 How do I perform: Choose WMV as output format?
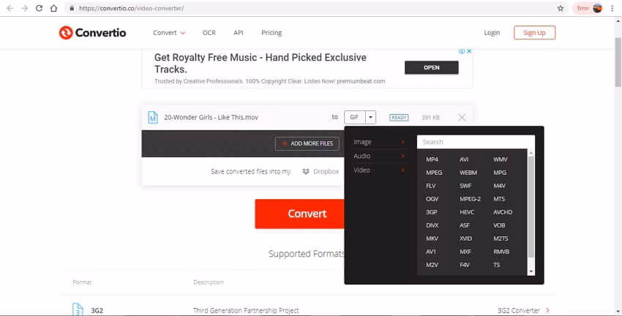click(x=501, y=159)
